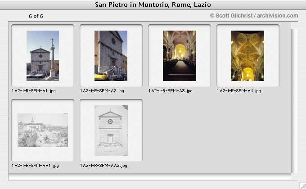306x189 pixels.
Task: Click the vertical scrollbar of thumbnail pane
Action: [x=294, y=101]
